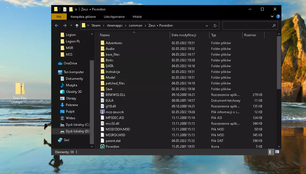Open the Help question mark icon
The width and height of the screenshot is (306, 174).
coord(278,17)
